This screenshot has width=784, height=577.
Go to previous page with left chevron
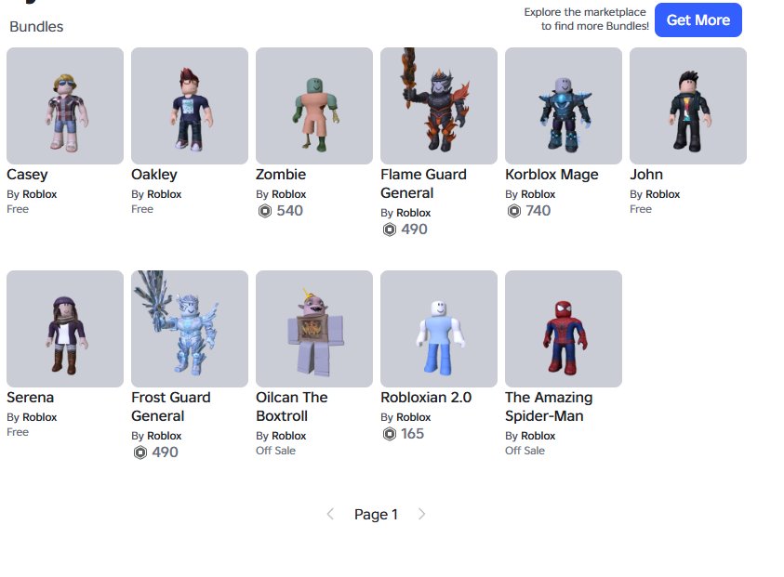(x=330, y=514)
